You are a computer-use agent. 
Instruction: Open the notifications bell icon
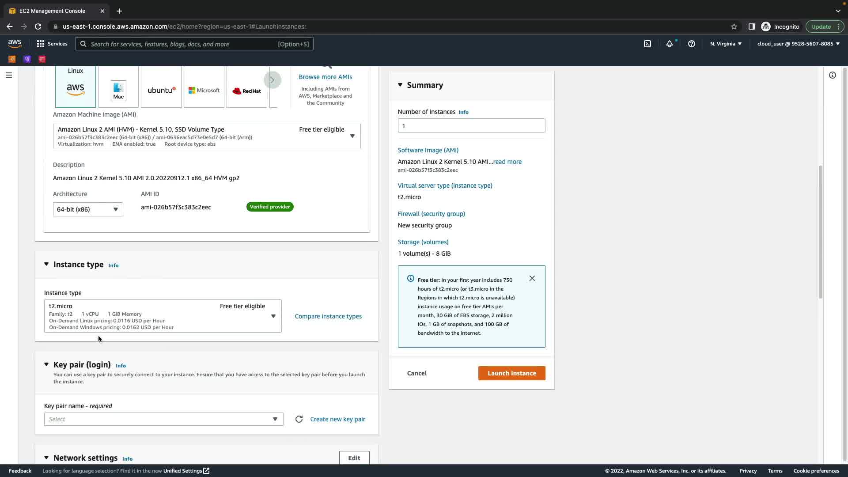[x=670, y=44]
